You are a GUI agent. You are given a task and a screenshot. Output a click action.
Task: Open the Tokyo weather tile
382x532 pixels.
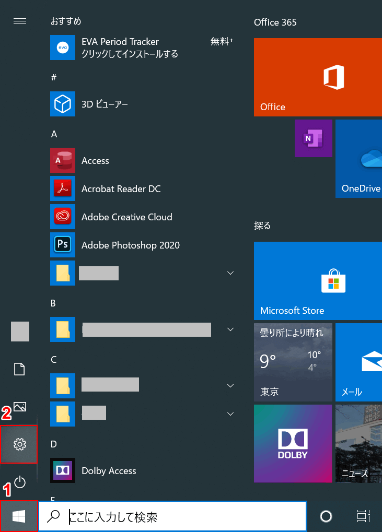coord(293,362)
